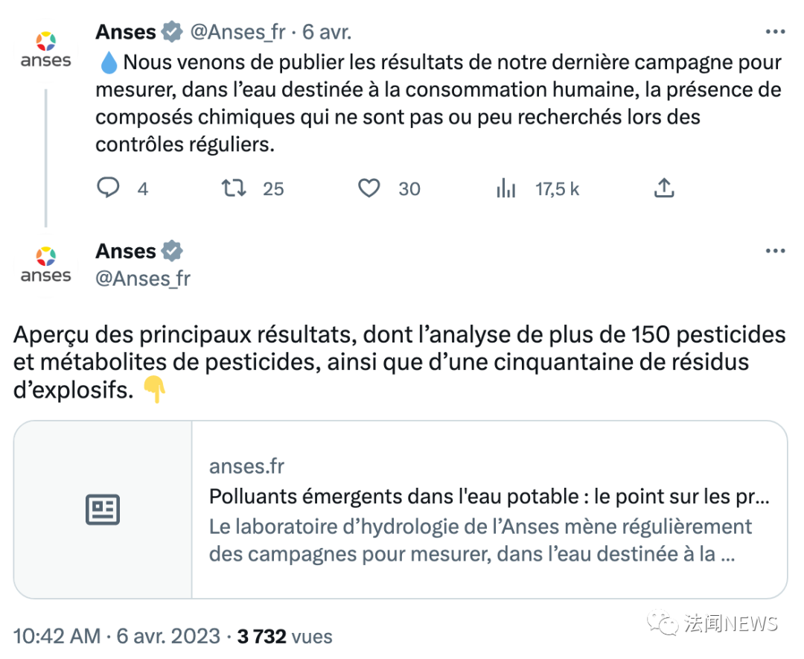
Task: Open the @Anses_fr handle in the first tweet
Action: click(x=237, y=33)
